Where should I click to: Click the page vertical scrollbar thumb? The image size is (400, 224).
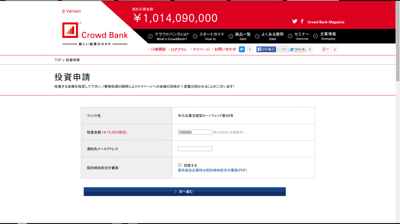tap(398, 41)
